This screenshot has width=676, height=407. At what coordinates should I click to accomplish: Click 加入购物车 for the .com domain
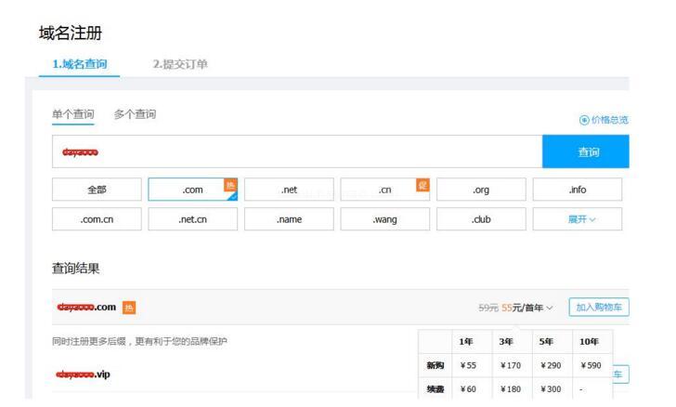598,307
